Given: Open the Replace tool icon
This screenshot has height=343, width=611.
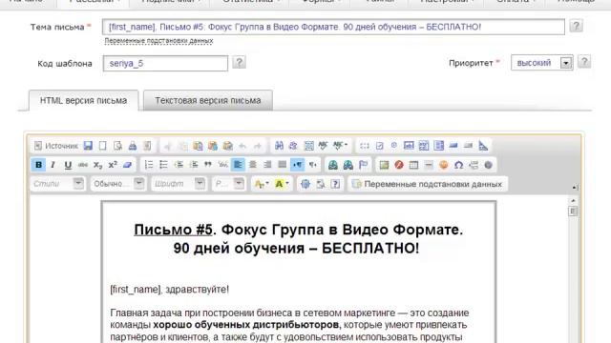Looking at the screenshot, I should click(x=293, y=146).
